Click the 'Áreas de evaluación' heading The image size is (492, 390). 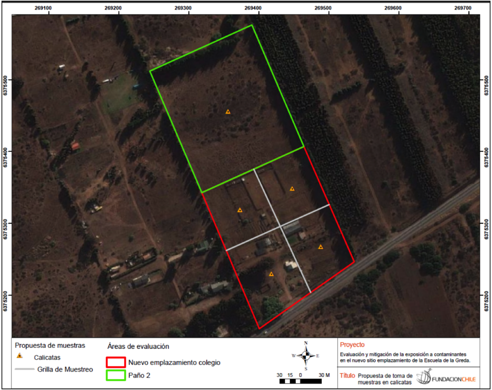coord(138,346)
